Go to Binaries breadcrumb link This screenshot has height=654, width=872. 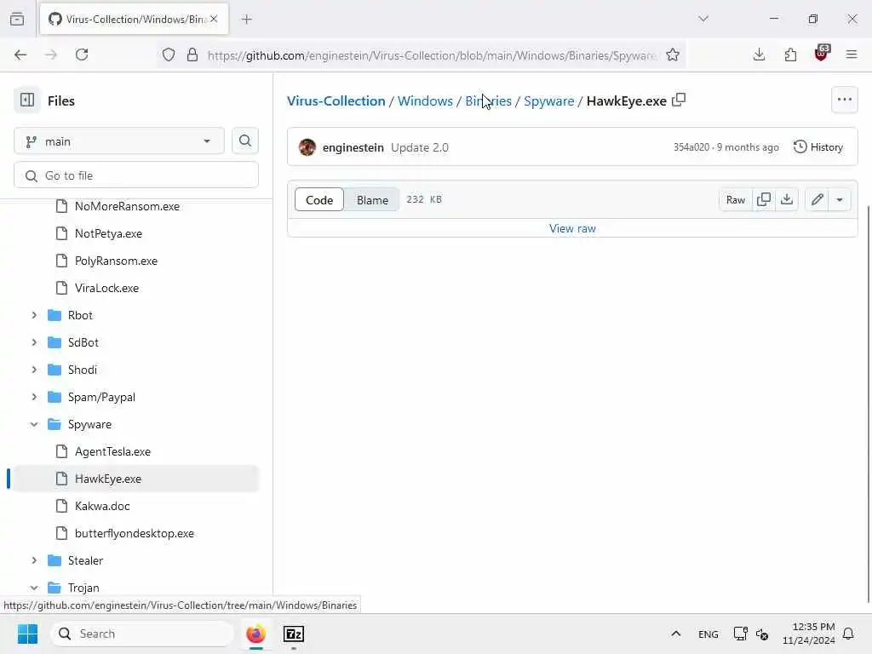click(488, 100)
